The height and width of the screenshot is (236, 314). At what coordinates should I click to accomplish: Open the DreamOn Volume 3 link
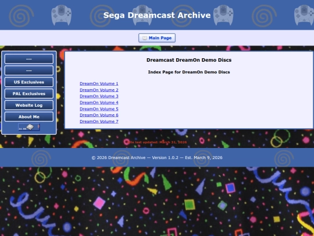[x=99, y=96]
